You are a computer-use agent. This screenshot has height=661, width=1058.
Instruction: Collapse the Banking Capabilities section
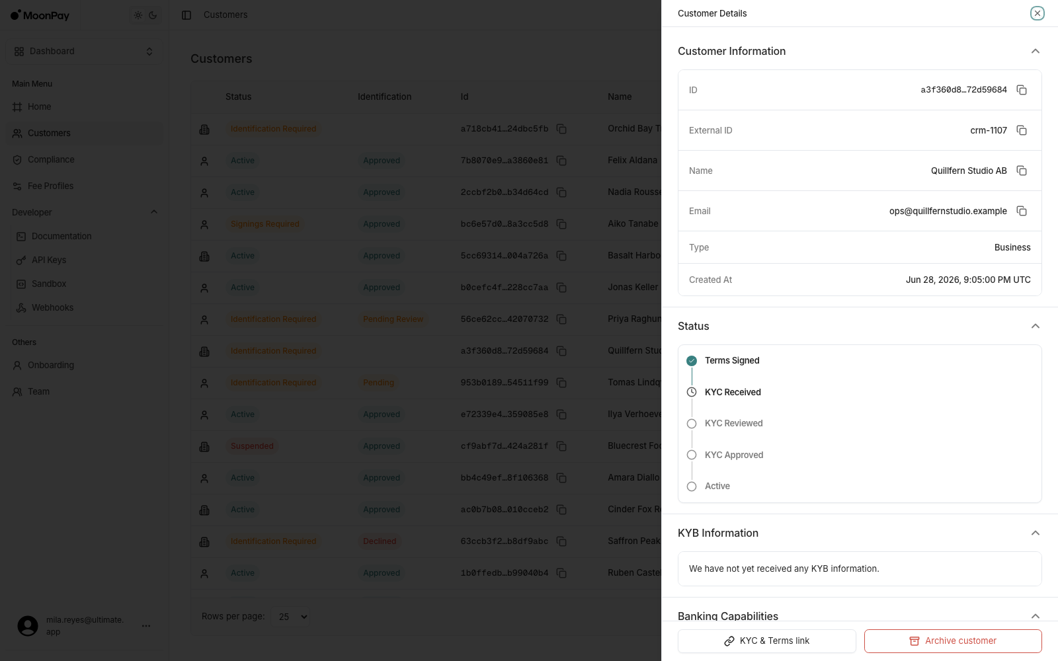coord(1036,616)
